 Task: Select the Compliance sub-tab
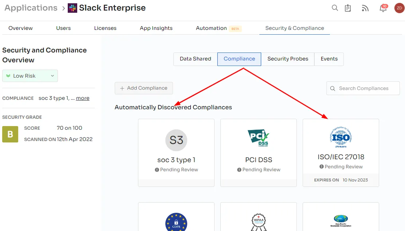click(239, 59)
